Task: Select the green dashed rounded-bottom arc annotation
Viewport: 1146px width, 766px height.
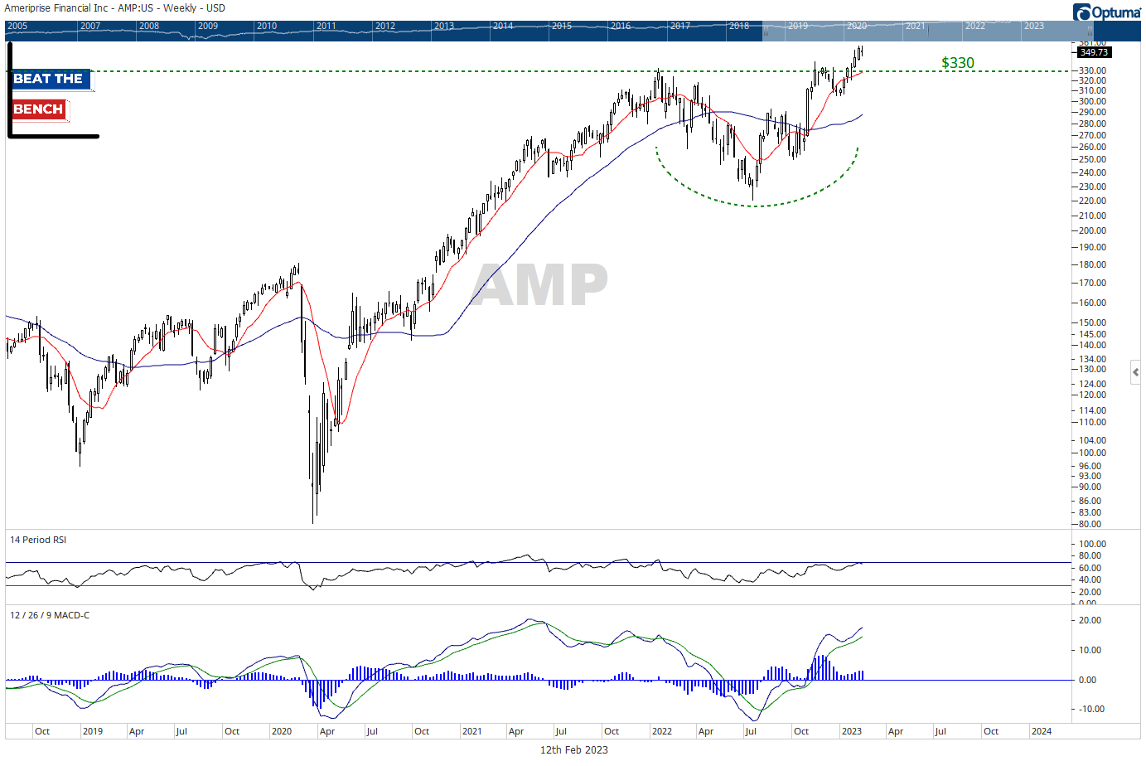Action: click(x=756, y=205)
